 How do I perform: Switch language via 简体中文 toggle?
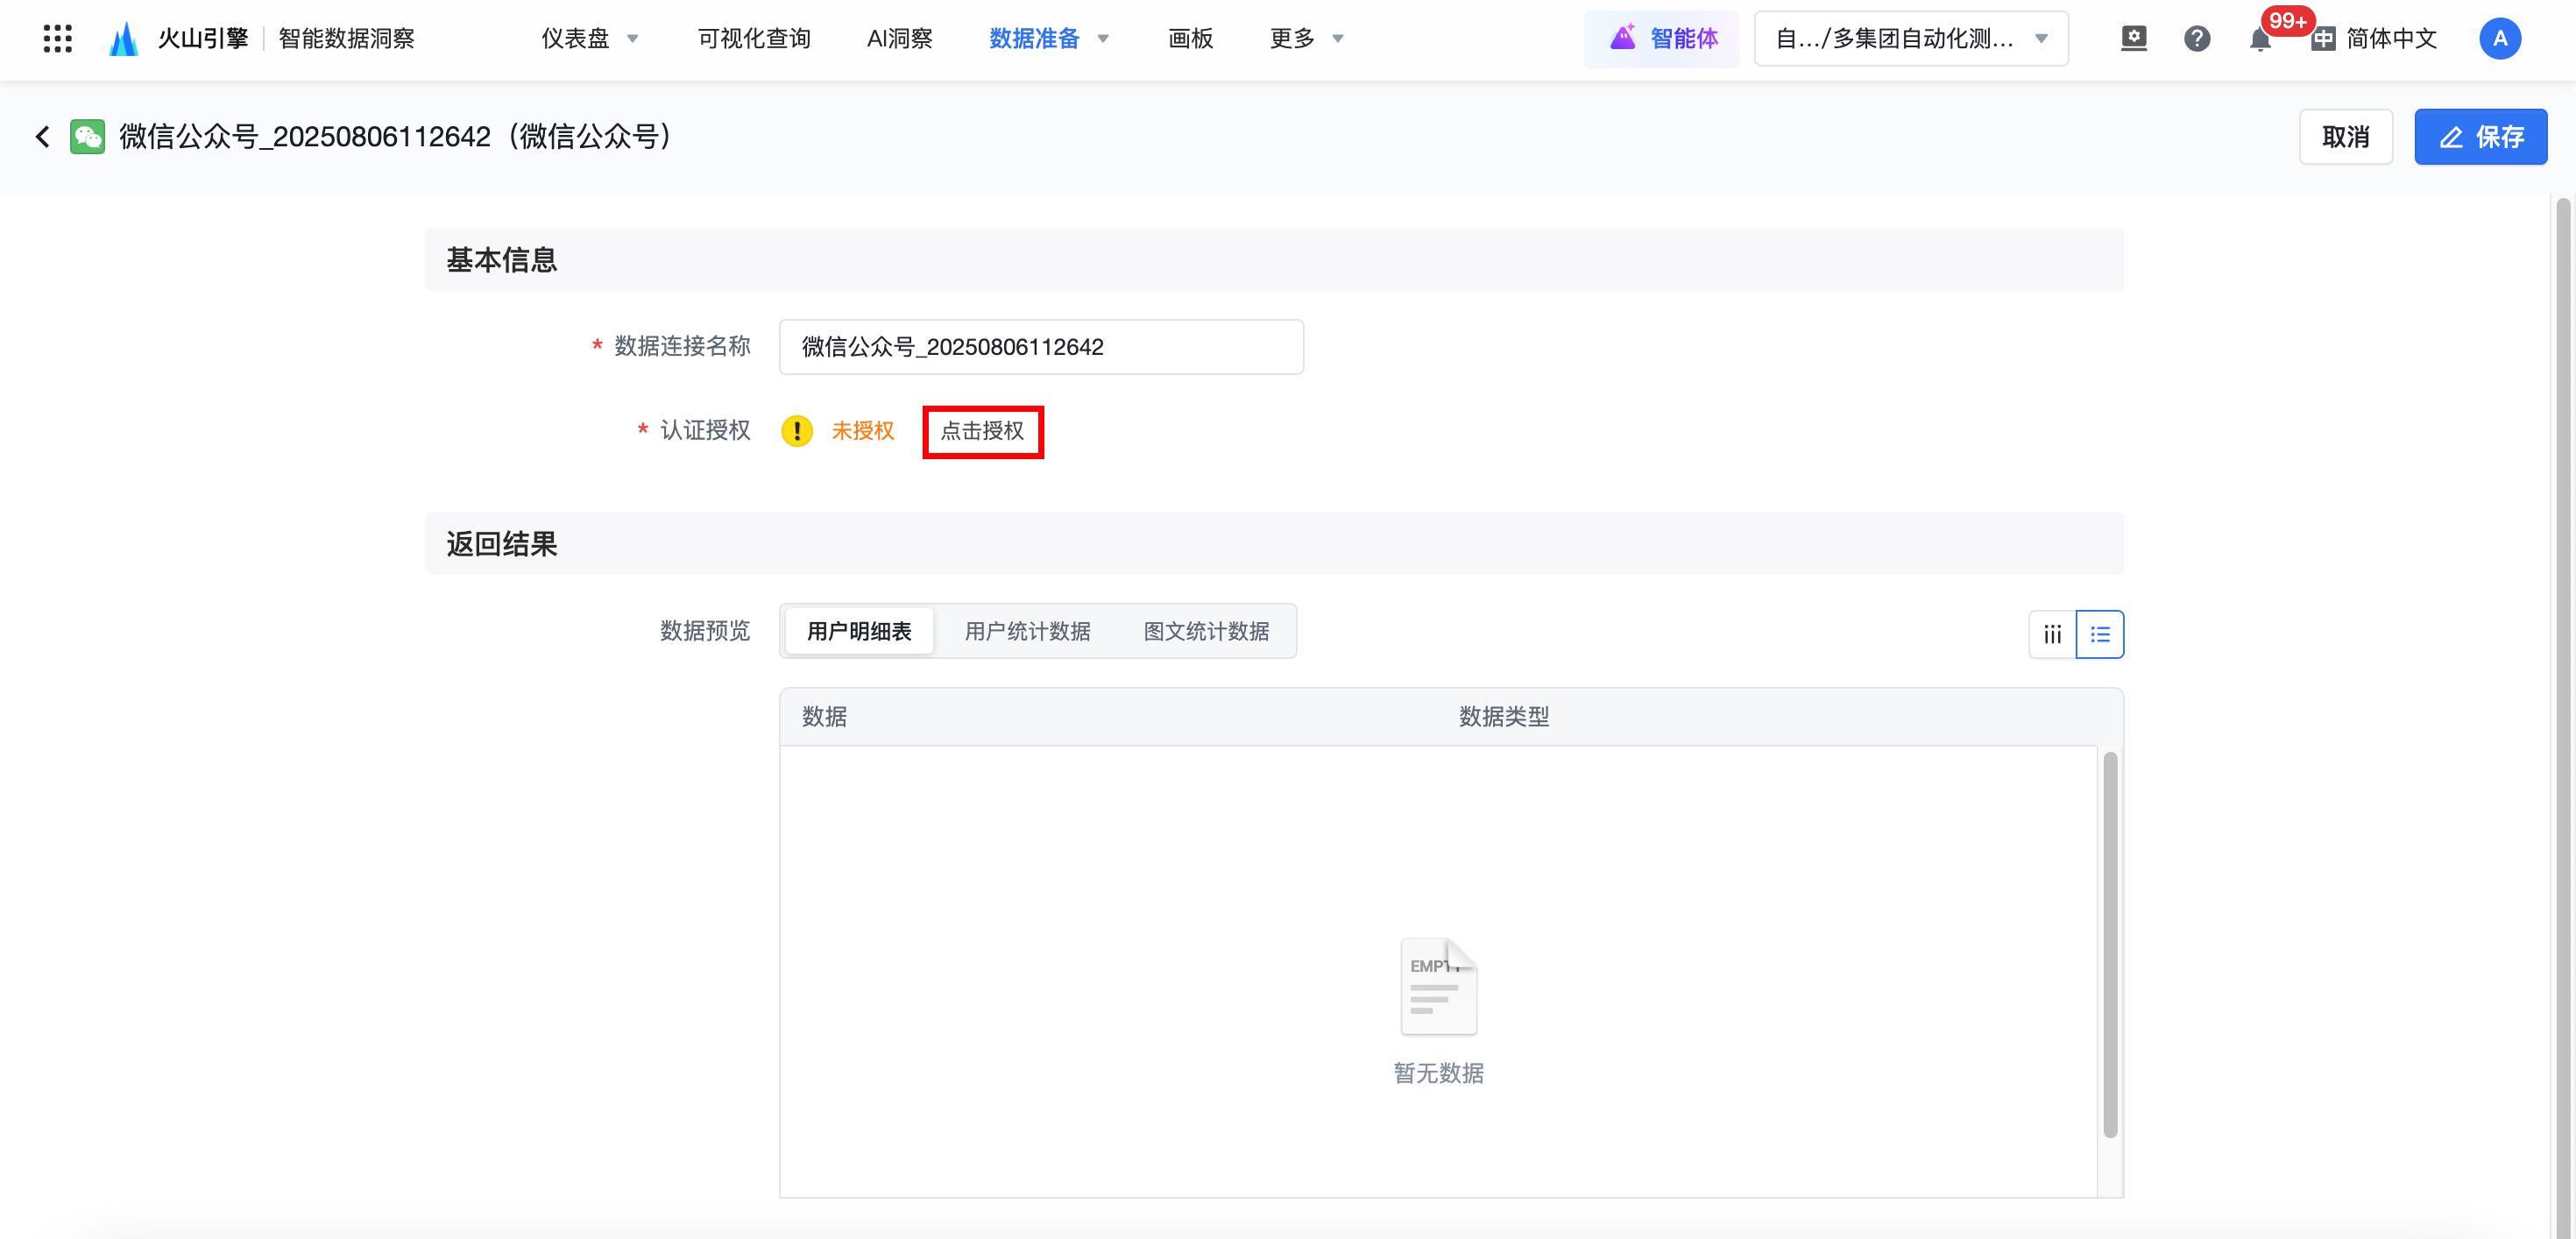click(x=2375, y=38)
